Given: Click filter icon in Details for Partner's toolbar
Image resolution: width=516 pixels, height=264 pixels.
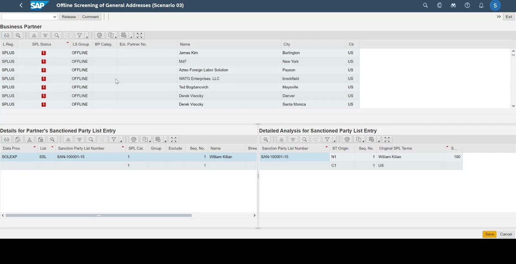Looking at the screenshot, I should tap(114, 140).
